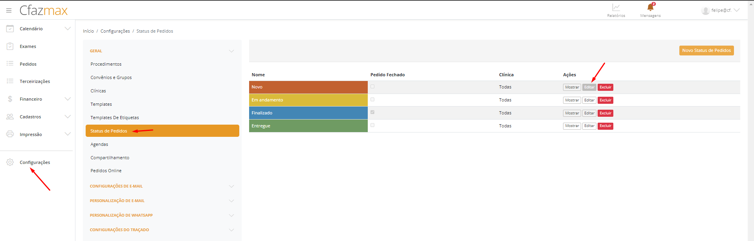Screen dimensions: 754x241
Task: Open Templates settings item
Action: pyautogui.click(x=101, y=104)
